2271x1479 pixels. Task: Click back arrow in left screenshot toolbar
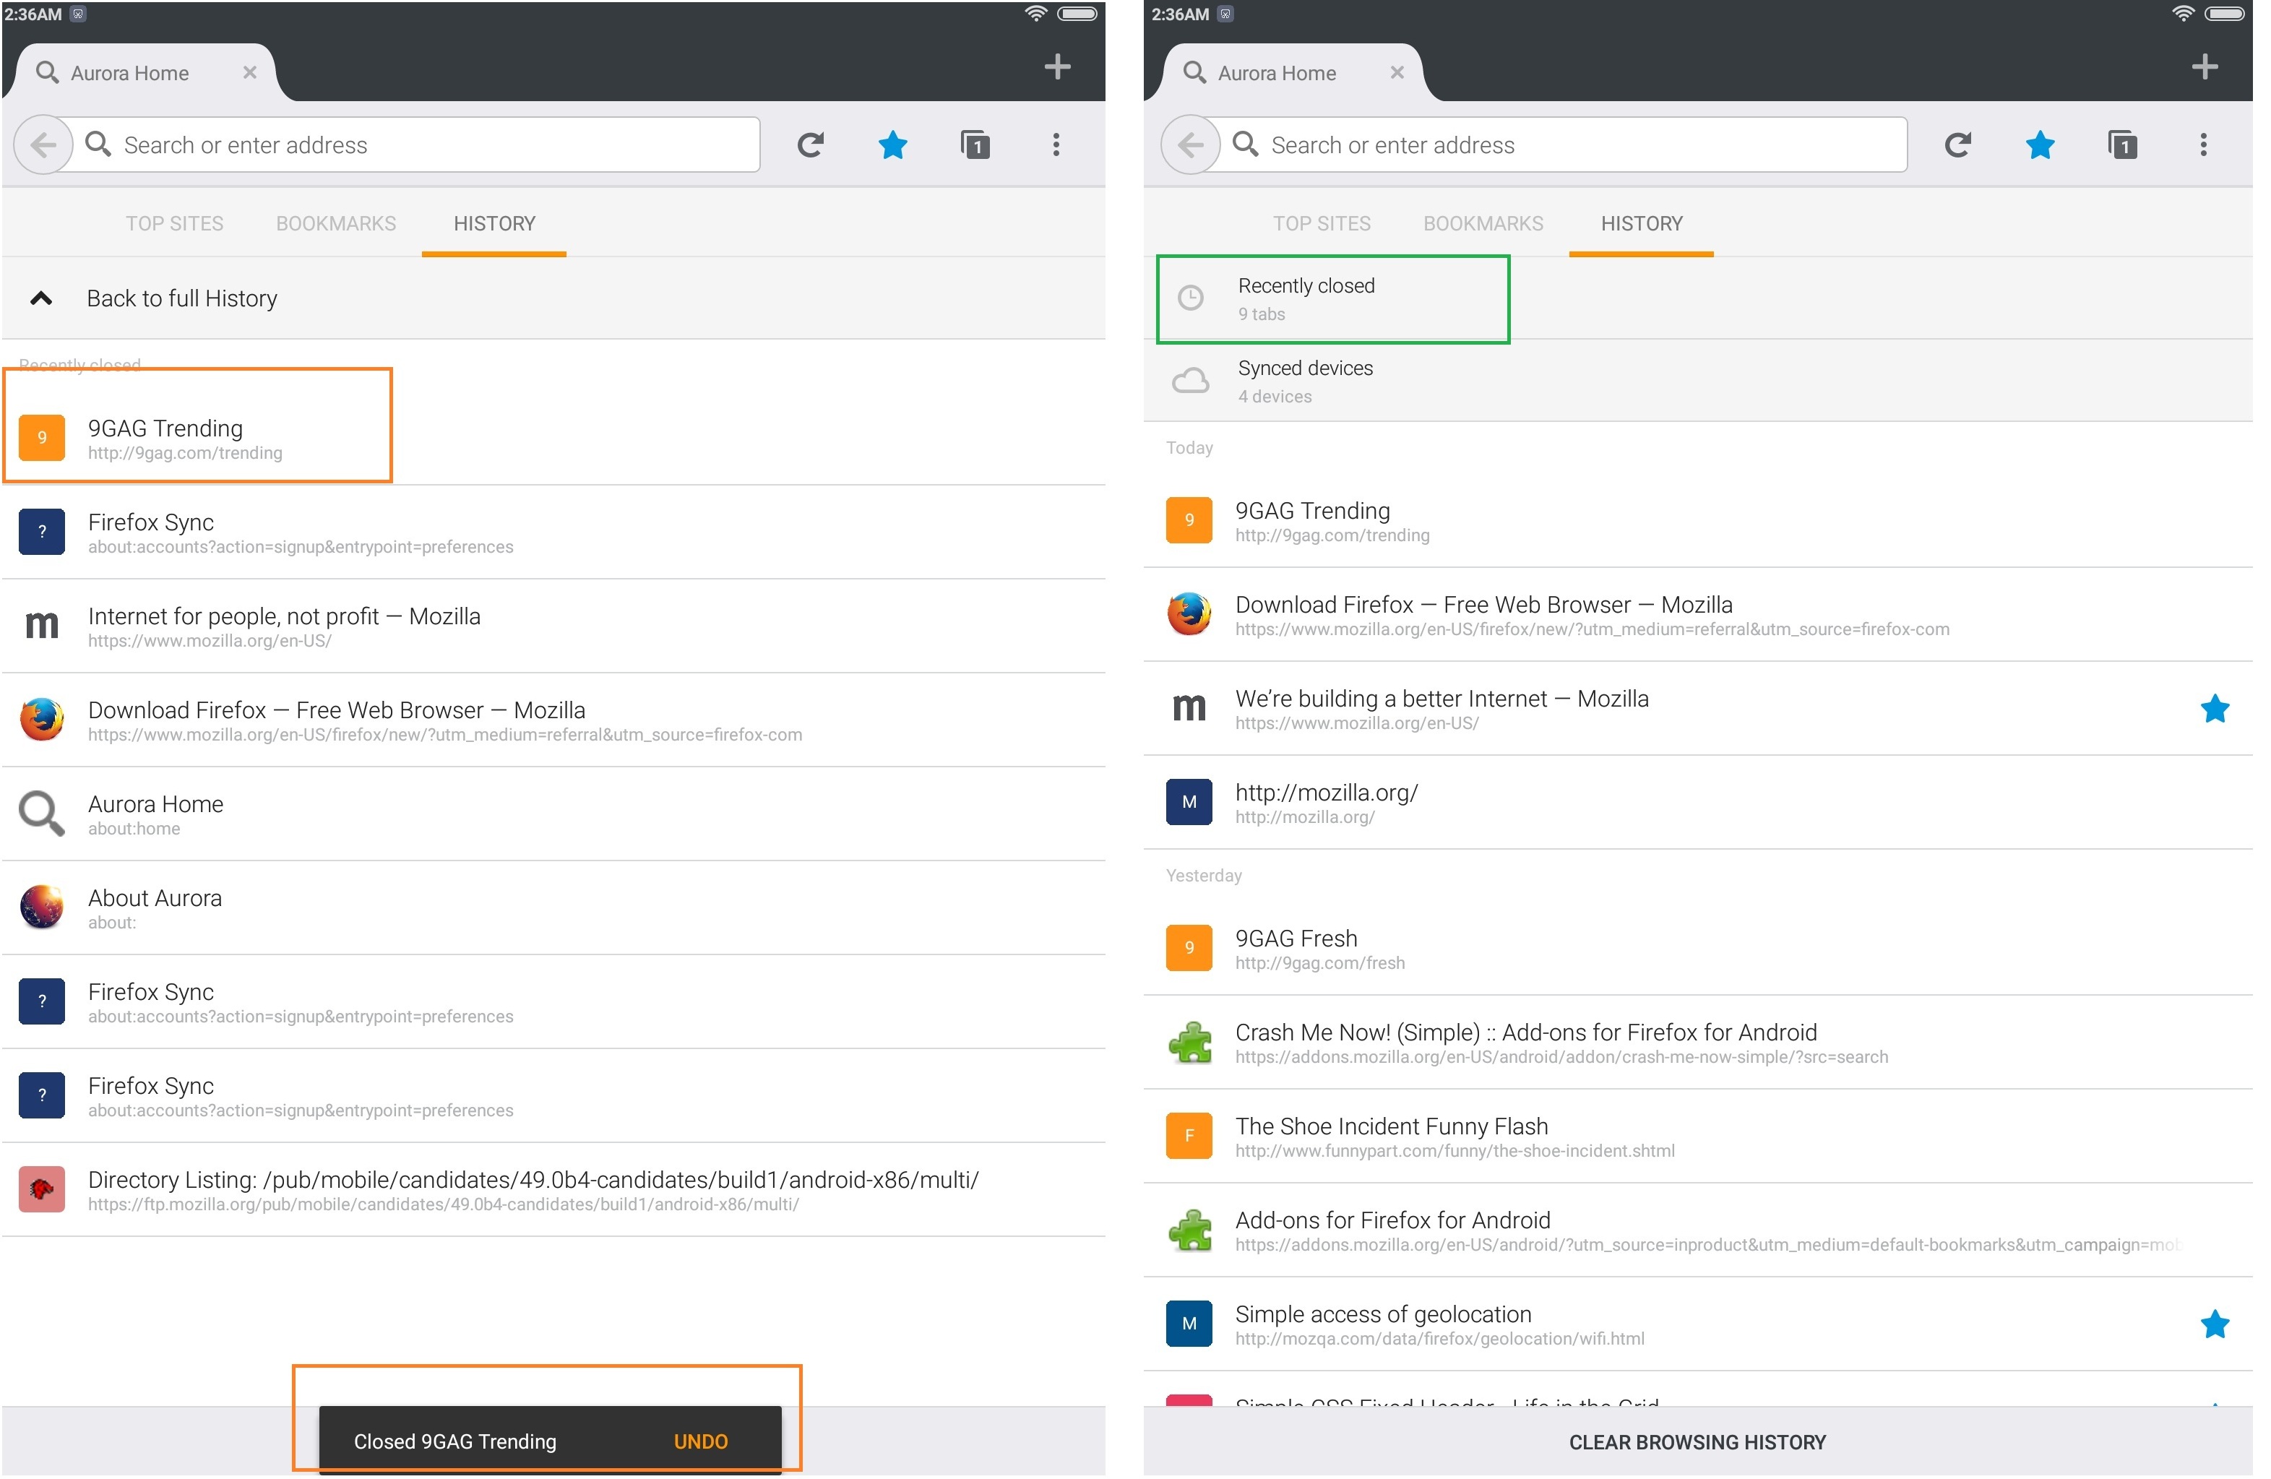tap(43, 145)
